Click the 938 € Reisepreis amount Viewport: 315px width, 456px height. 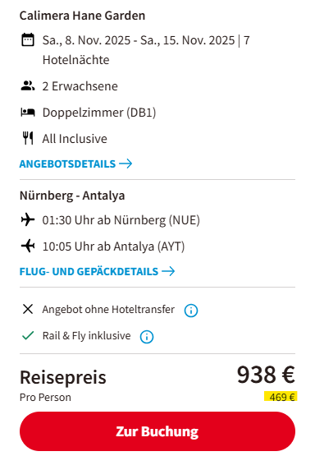pos(266,375)
